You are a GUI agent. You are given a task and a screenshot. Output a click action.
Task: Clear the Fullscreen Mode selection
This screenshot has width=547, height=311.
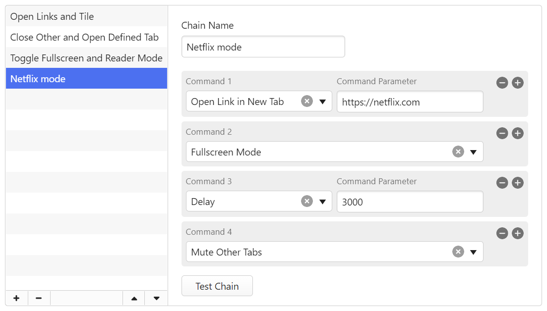click(x=458, y=152)
